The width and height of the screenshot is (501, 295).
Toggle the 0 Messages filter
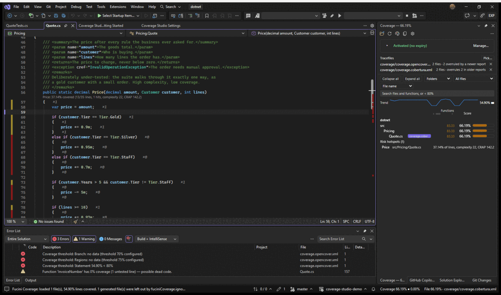point(111,239)
